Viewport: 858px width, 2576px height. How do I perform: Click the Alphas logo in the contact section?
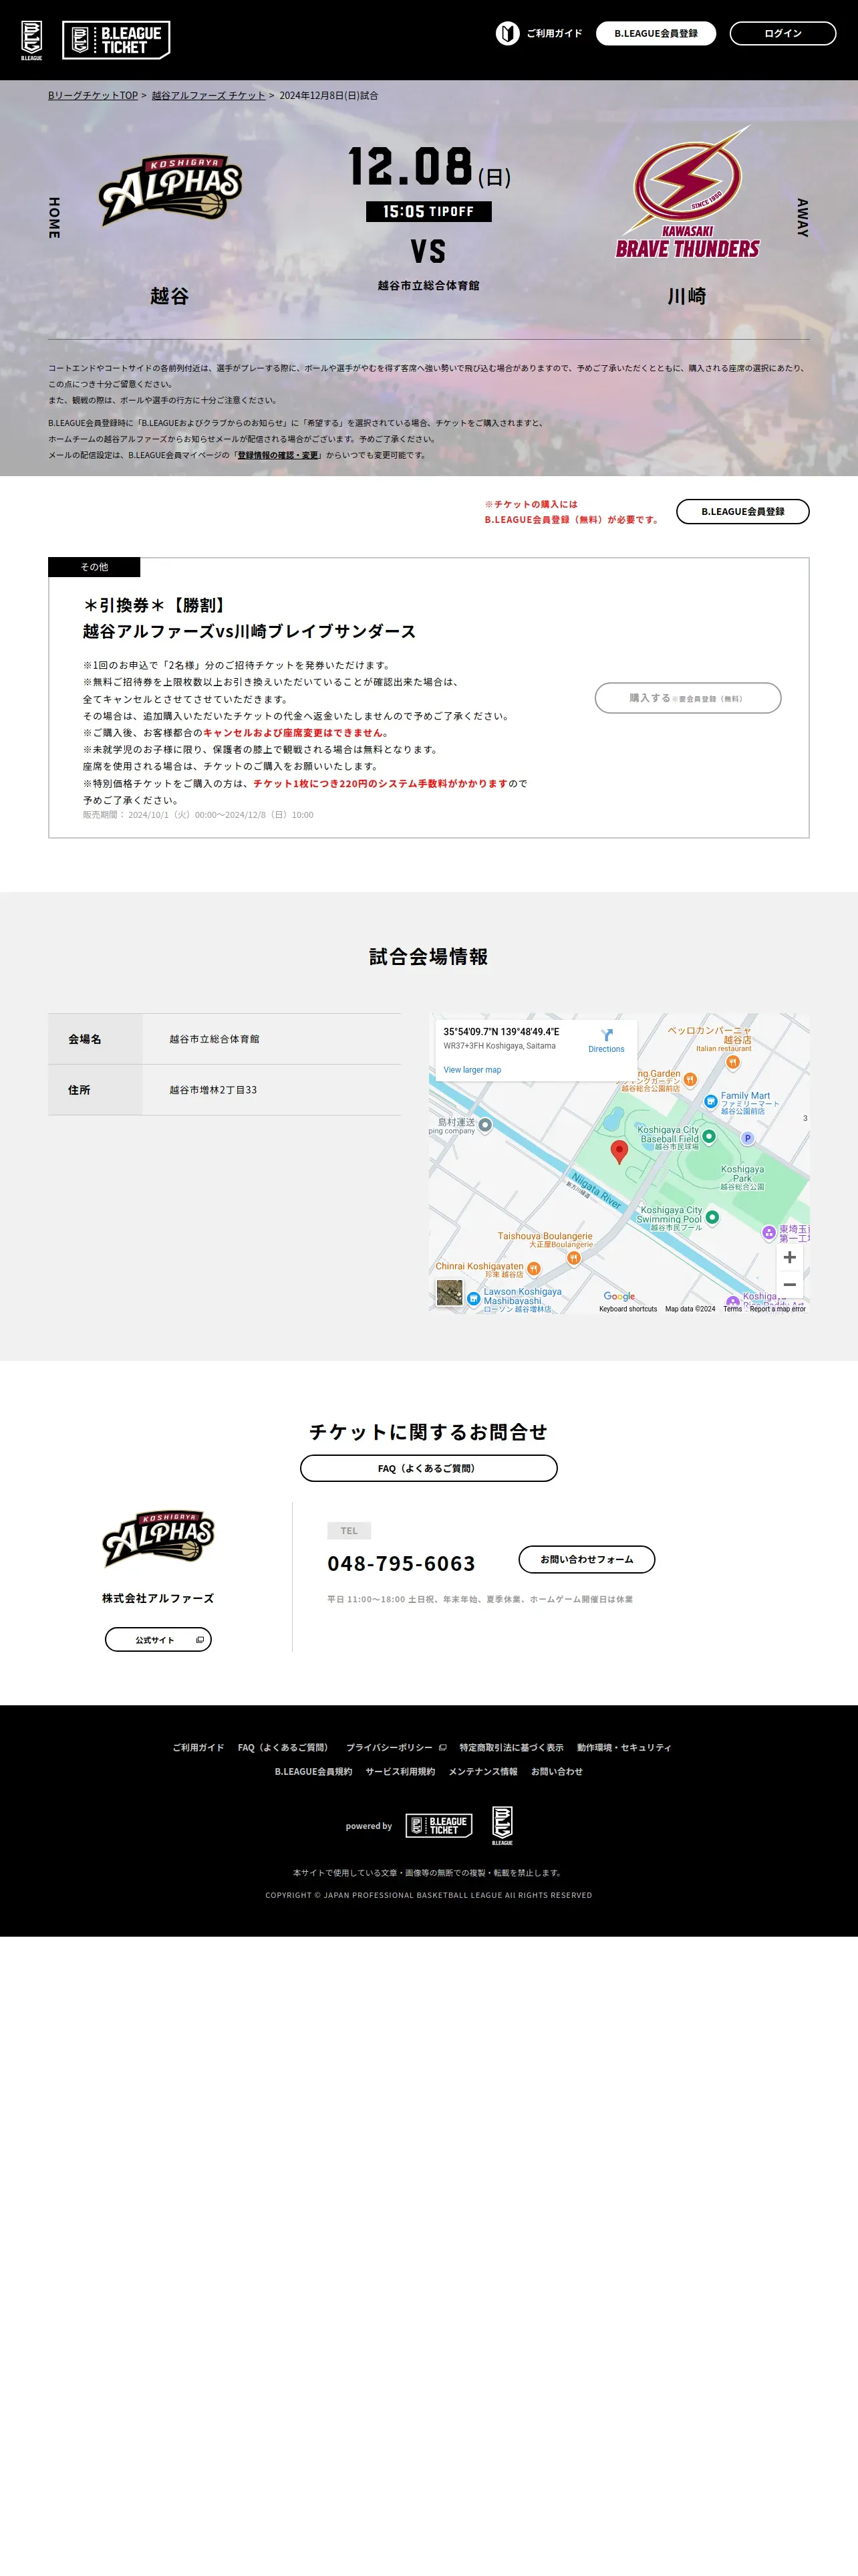pos(158,1539)
